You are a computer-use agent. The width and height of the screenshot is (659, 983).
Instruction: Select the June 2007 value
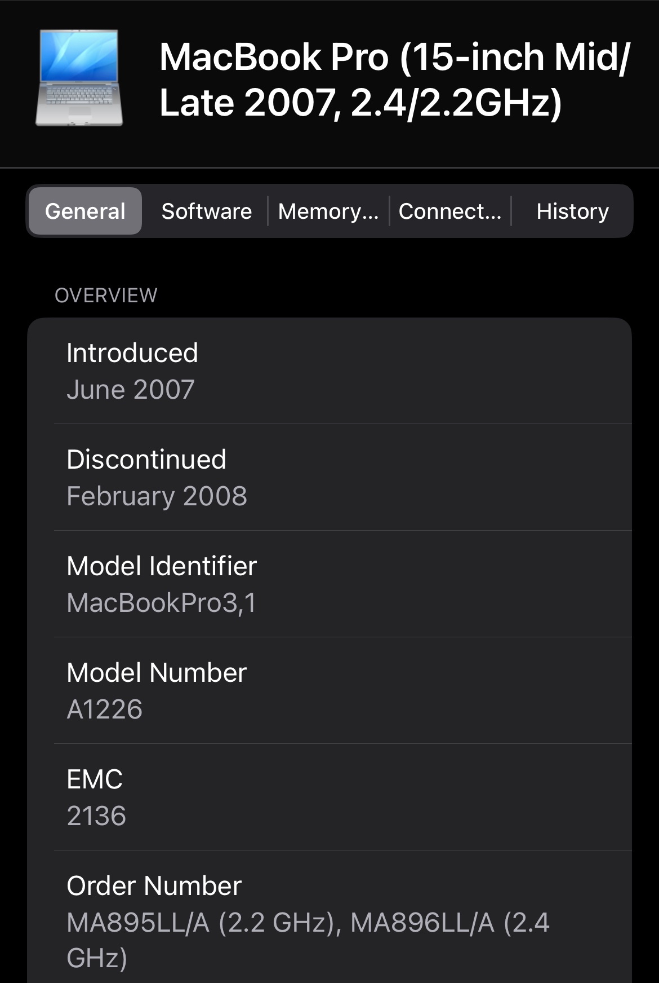point(131,390)
